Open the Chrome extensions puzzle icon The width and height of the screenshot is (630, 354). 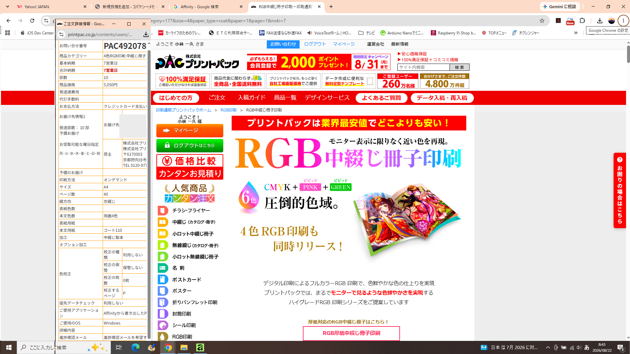(582, 21)
